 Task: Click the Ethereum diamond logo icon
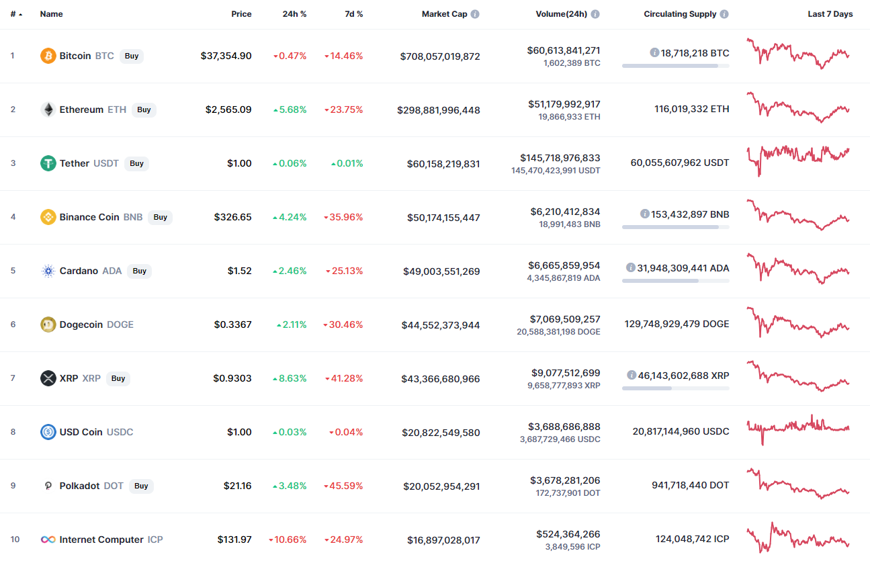pos(48,110)
